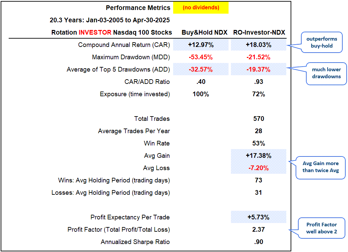
Task: Select the yellow '(no dividends)' cell
Action: 201,8
